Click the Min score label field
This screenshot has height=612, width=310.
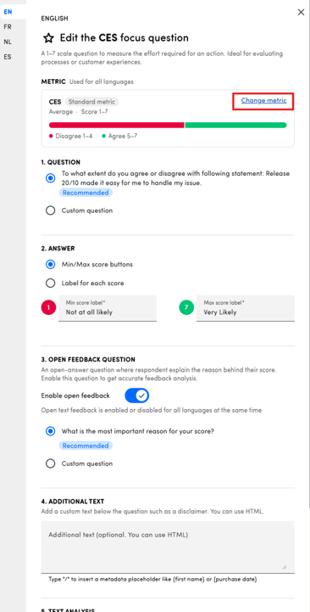pyautogui.click(x=108, y=308)
